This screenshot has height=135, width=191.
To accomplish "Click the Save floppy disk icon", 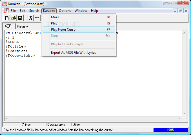I will click(20, 18).
